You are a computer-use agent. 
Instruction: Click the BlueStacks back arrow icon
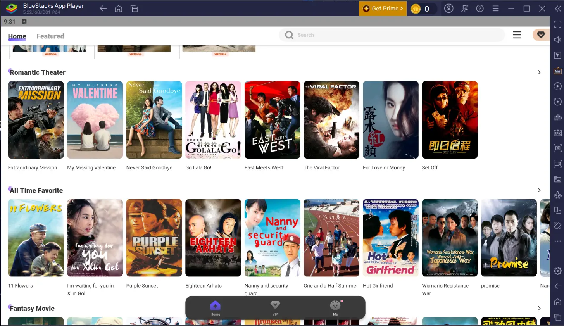[x=103, y=9]
